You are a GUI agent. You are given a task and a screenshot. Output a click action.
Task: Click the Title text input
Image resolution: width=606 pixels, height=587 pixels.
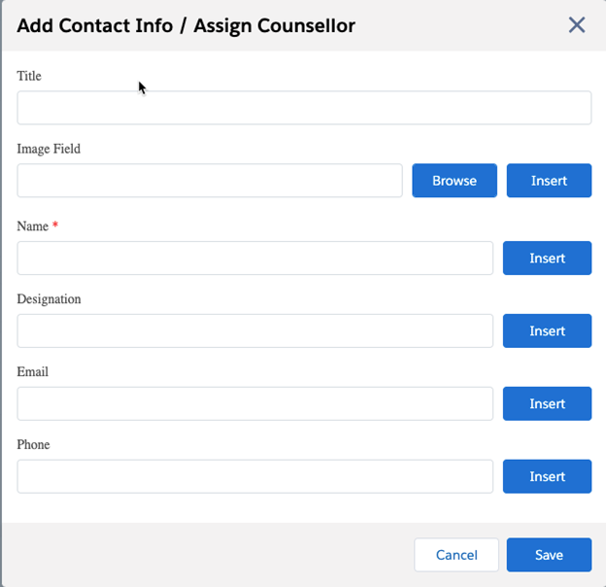[x=304, y=108]
